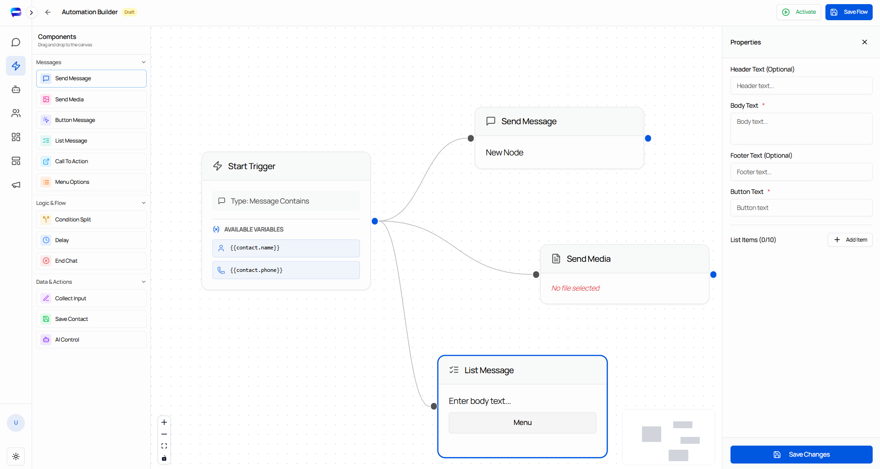Select the Call To Action component
The height and width of the screenshot is (469, 880).
[x=91, y=161]
